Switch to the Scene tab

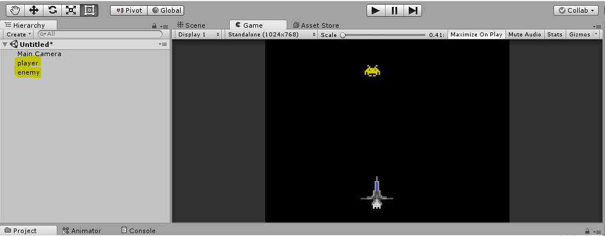tap(192, 25)
